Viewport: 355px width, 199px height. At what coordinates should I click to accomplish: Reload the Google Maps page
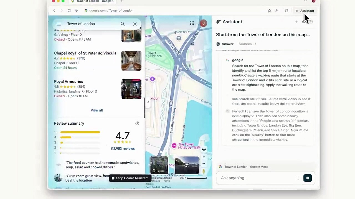point(69,11)
